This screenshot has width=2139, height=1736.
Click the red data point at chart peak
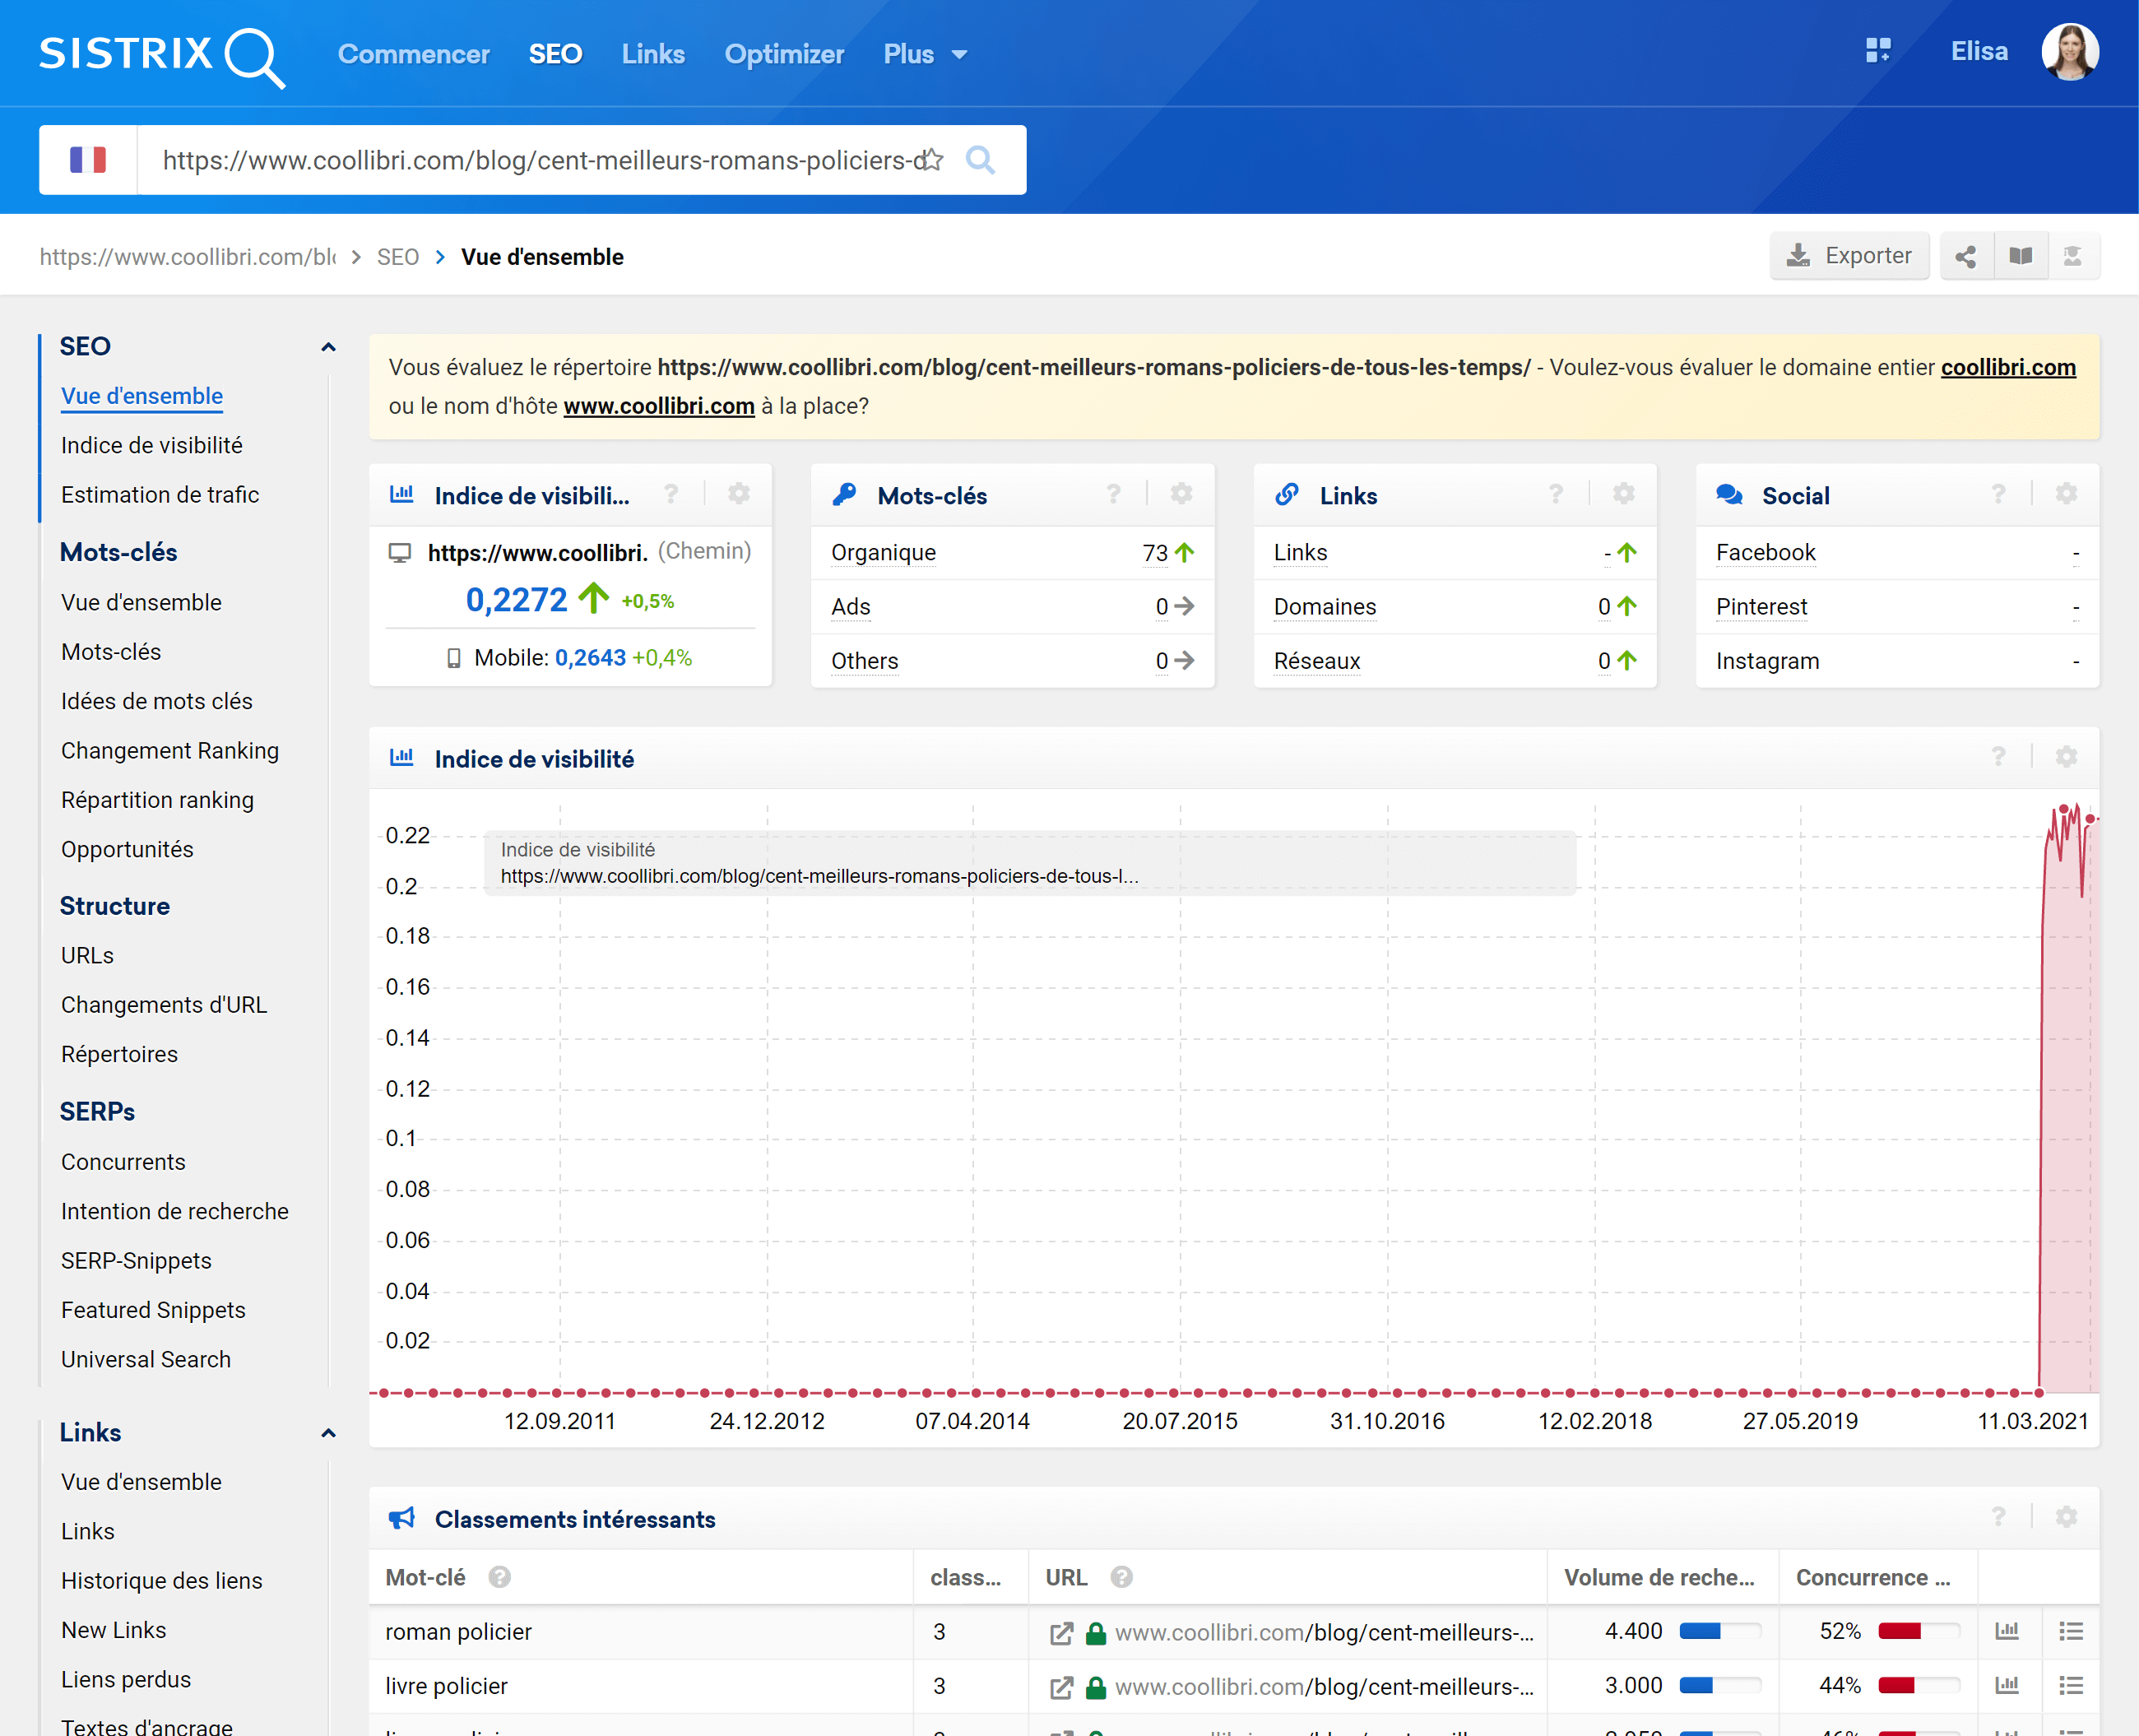pos(2063,809)
